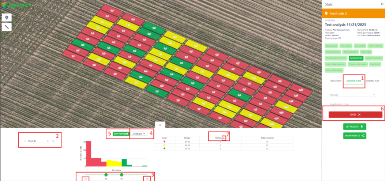Expand the Variety dropdown
386x181 pixels.
[351, 95]
